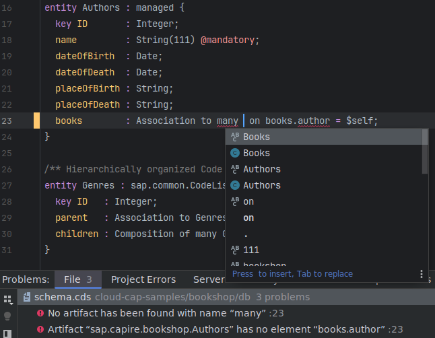Click 'Authors' entity name on line 16

101,7
